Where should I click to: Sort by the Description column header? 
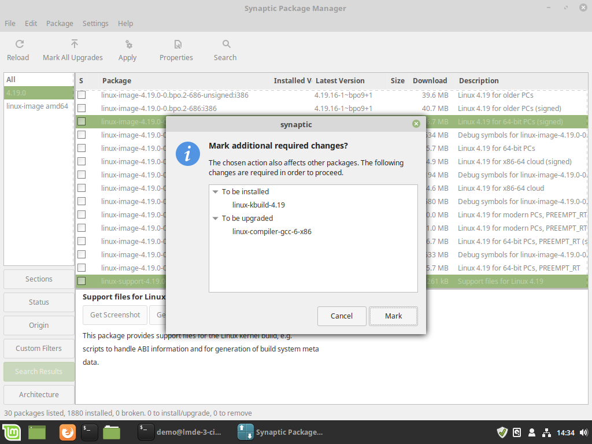[522, 80]
